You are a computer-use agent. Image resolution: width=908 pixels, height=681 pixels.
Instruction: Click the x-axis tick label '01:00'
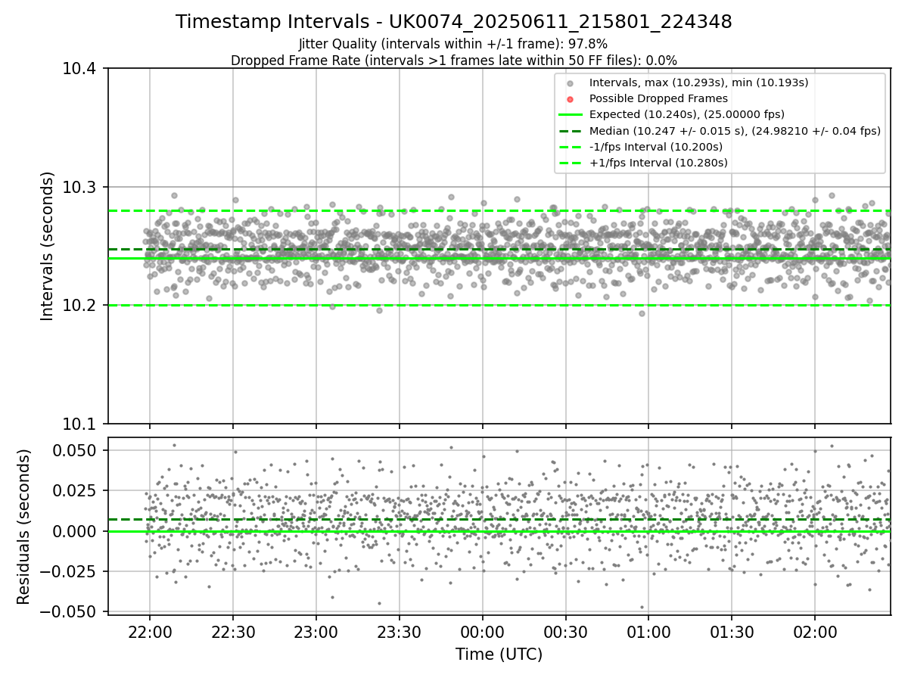pos(648,631)
